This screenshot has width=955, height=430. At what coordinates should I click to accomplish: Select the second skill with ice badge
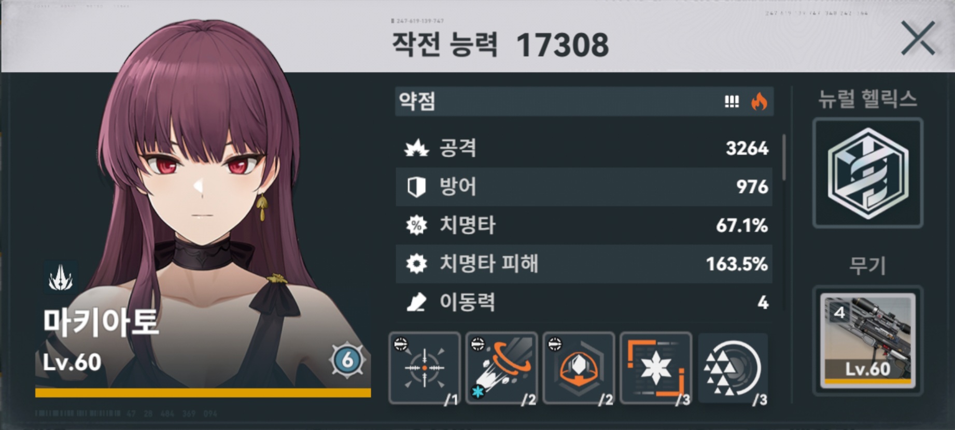point(501,368)
